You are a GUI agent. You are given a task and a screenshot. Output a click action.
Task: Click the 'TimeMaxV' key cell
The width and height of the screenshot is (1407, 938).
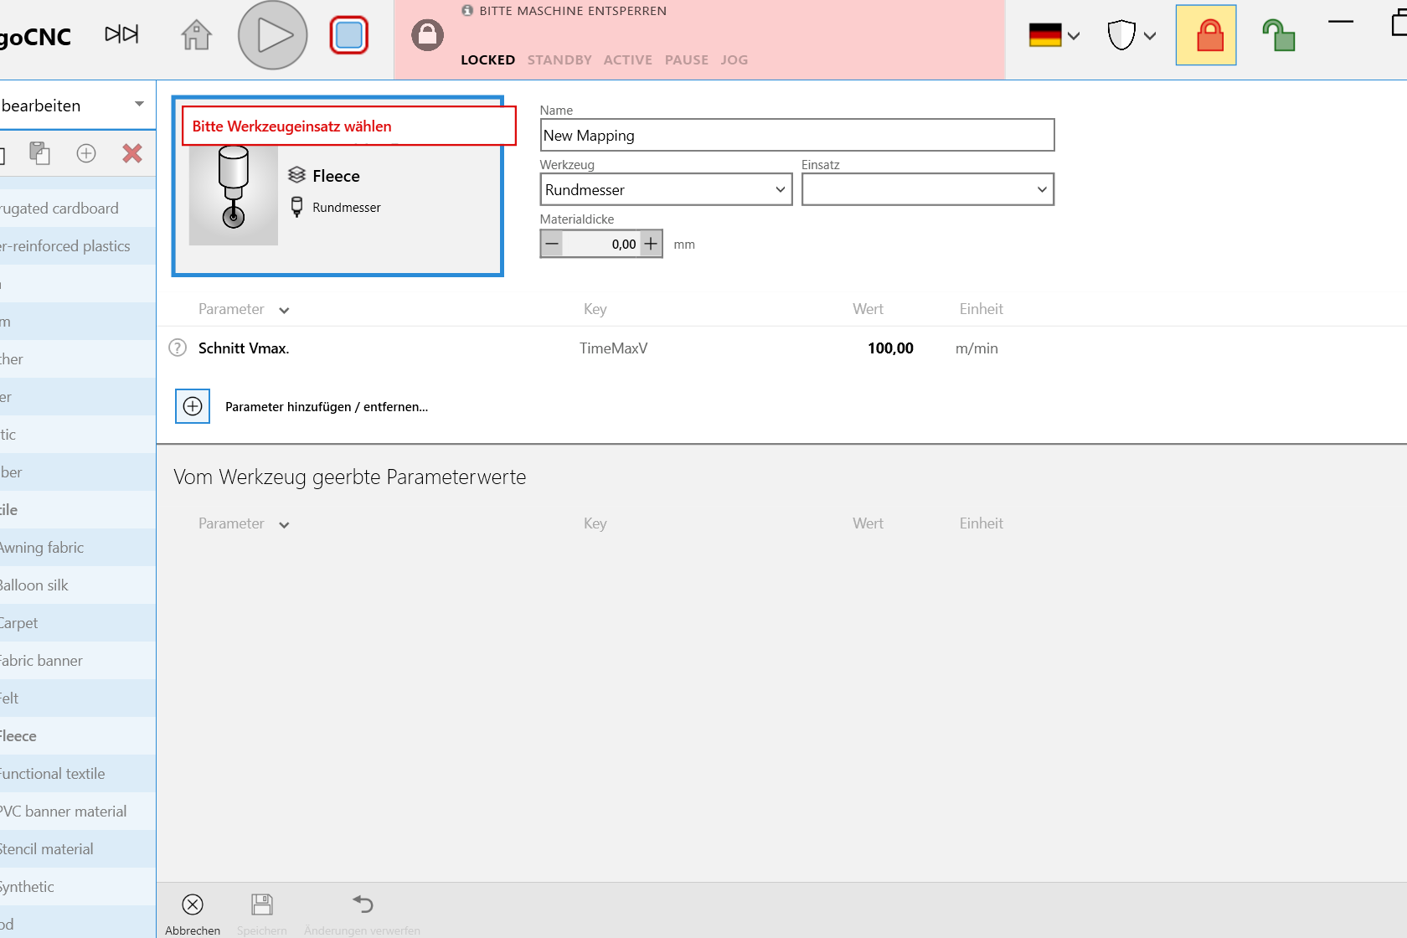click(x=614, y=348)
